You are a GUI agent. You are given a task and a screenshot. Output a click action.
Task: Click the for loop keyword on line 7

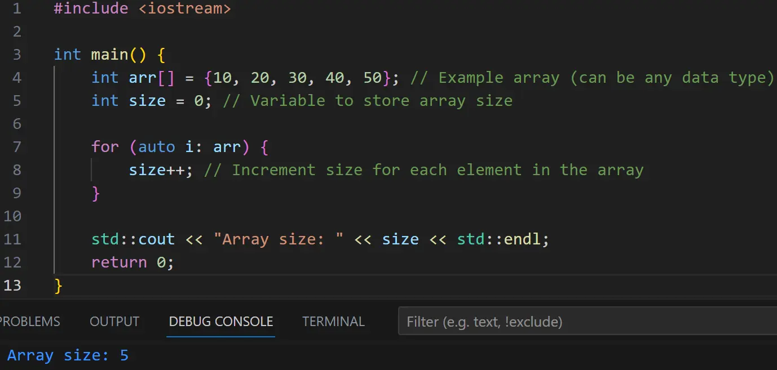pos(105,146)
